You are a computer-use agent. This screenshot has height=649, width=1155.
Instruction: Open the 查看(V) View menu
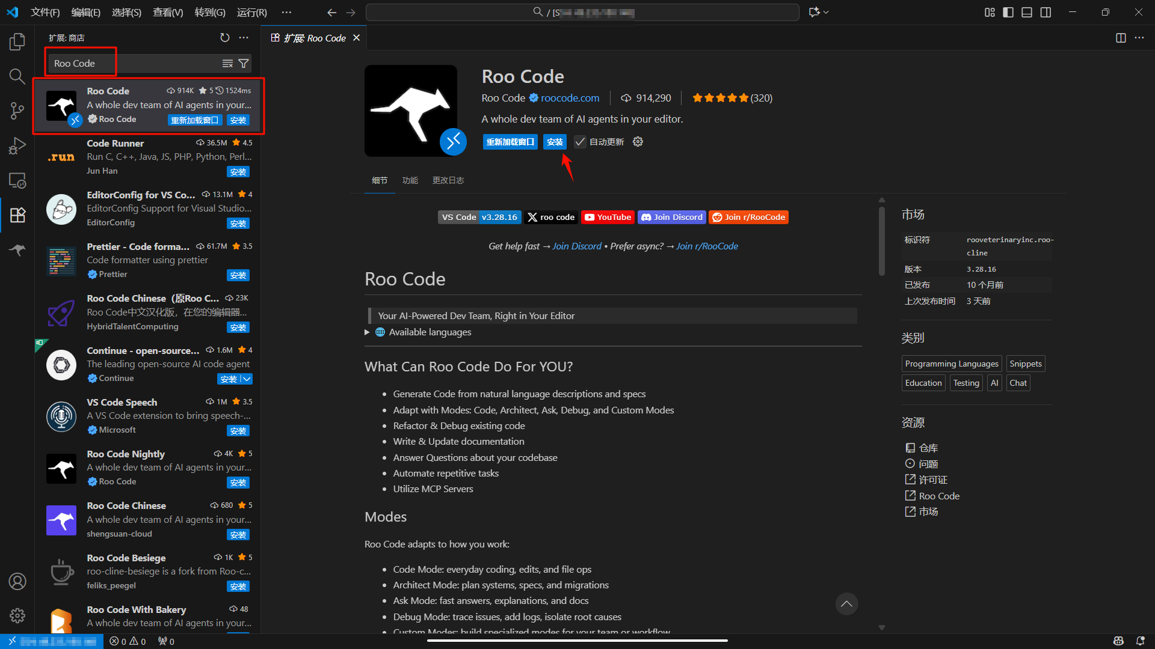click(x=168, y=12)
